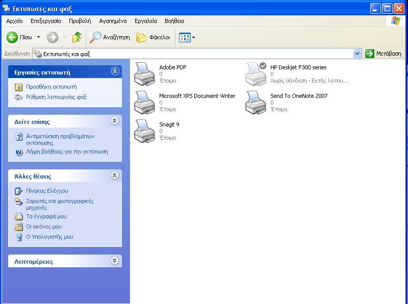Open the Back button history dropdown arrow
This screenshot has height=304, width=408.
click(38, 37)
